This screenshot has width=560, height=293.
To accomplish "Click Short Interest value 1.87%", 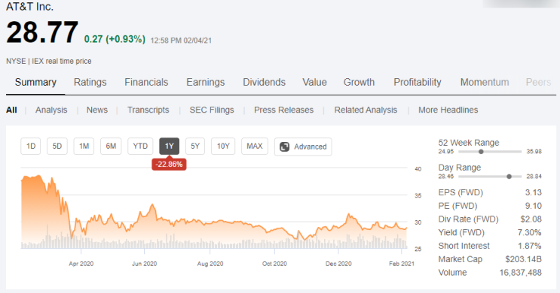I will (530, 246).
